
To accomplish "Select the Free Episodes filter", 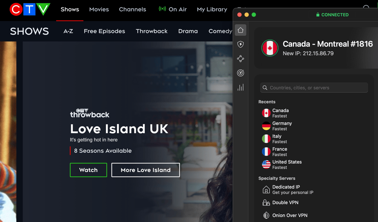I will tap(104, 31).
